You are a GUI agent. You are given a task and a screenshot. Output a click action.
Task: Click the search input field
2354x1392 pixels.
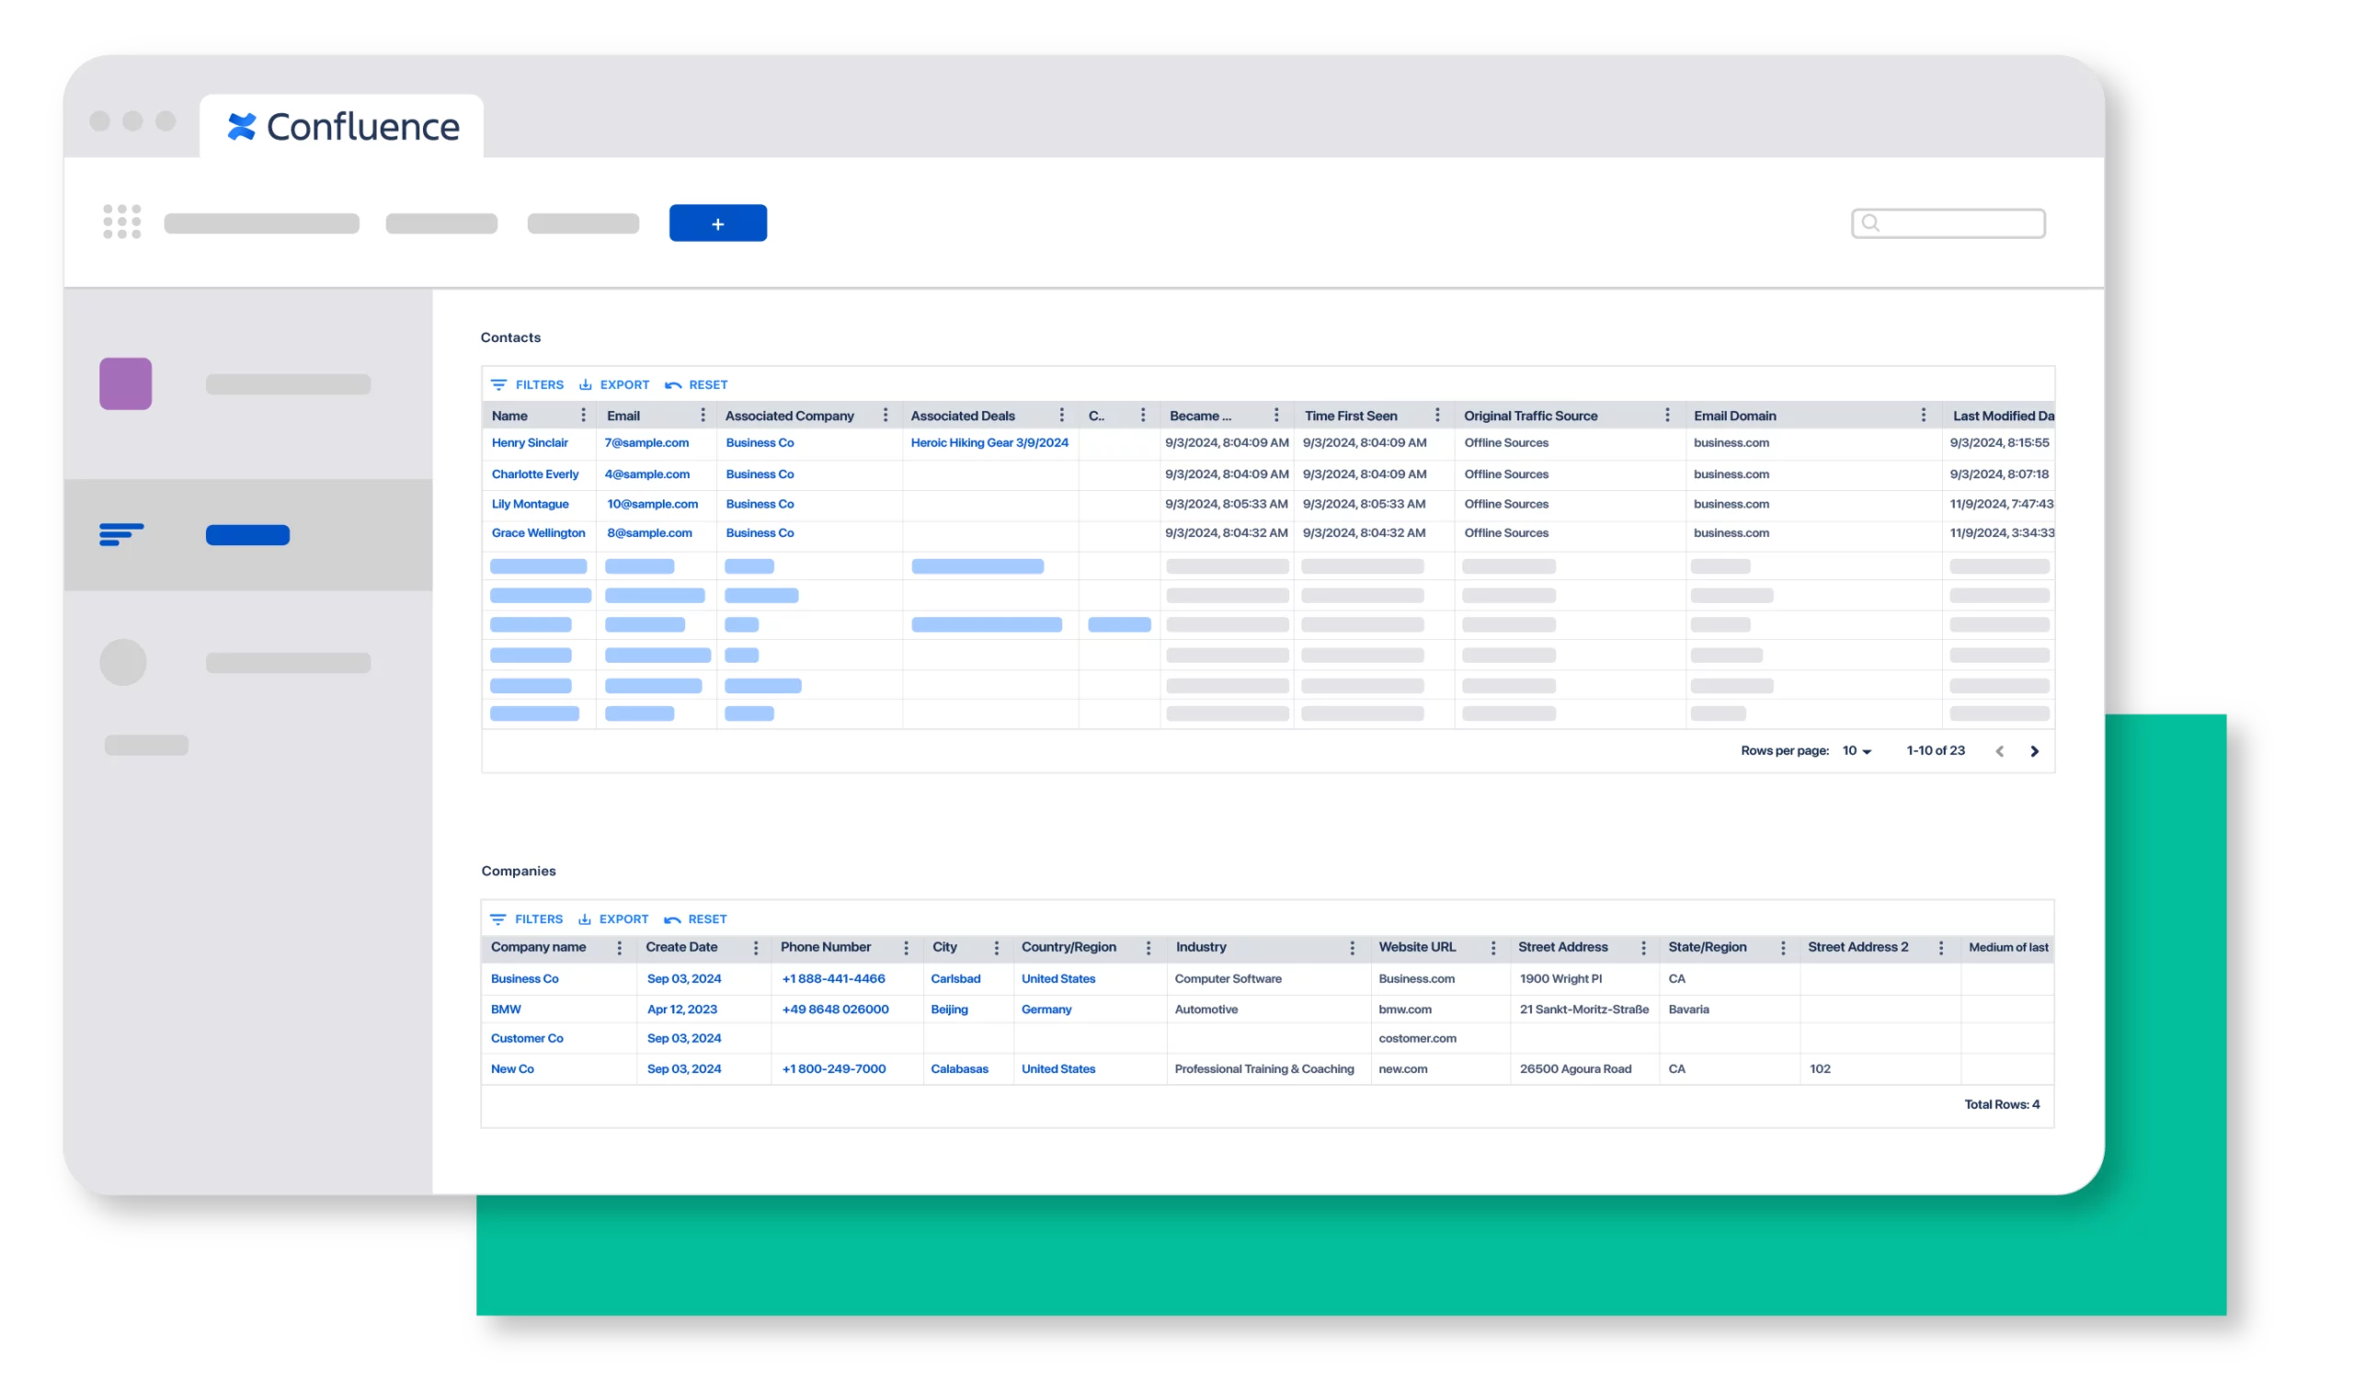pos(1947,223)
